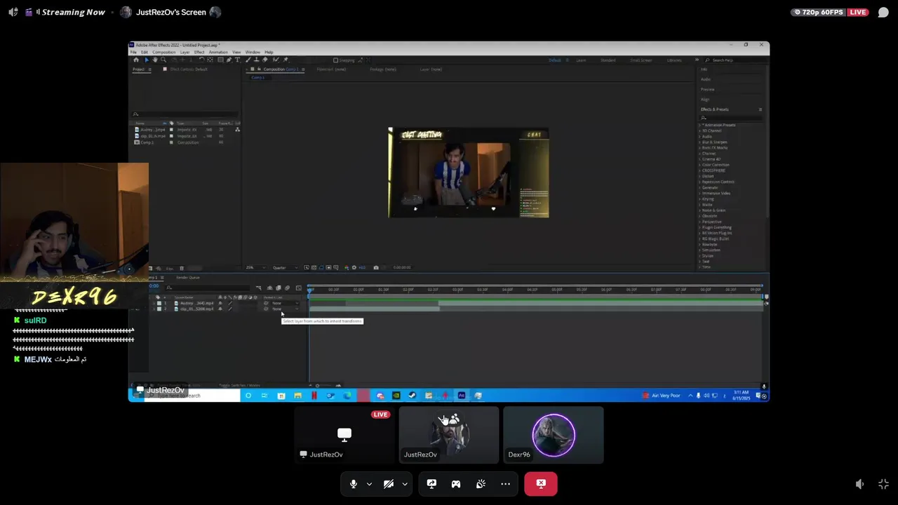Click the red disconnect call button

tap(541, 484)
